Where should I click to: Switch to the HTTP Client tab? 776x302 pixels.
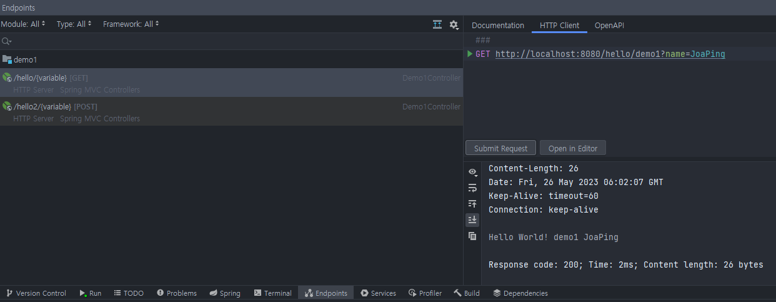tap(559, 25)
